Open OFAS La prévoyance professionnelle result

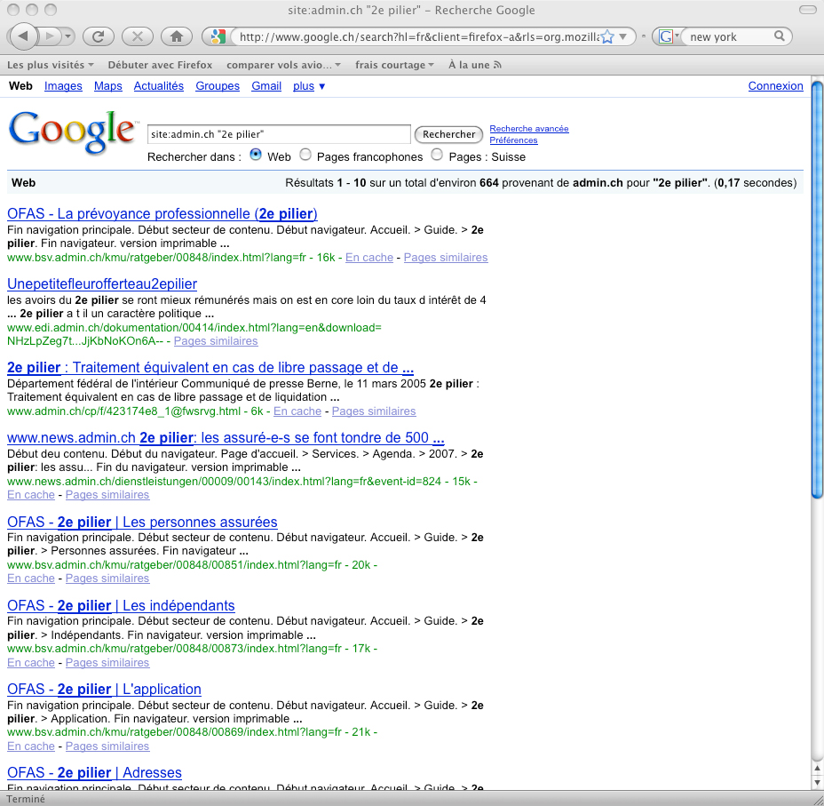pos(162,213)
